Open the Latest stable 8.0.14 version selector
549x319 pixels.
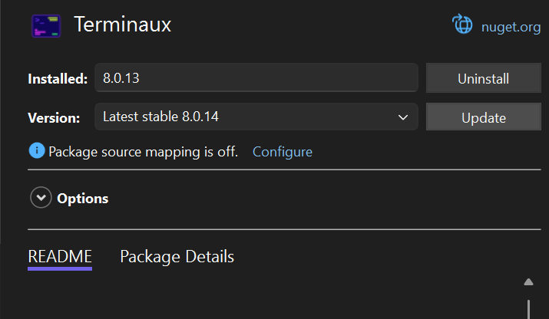point(256,117)
